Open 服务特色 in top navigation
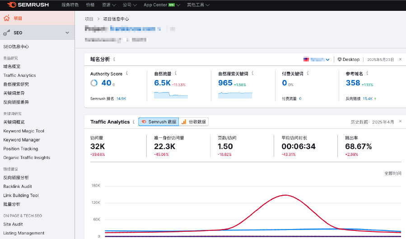Image resolution: width=406 pixels, height=239 pixels. point(70,5)
